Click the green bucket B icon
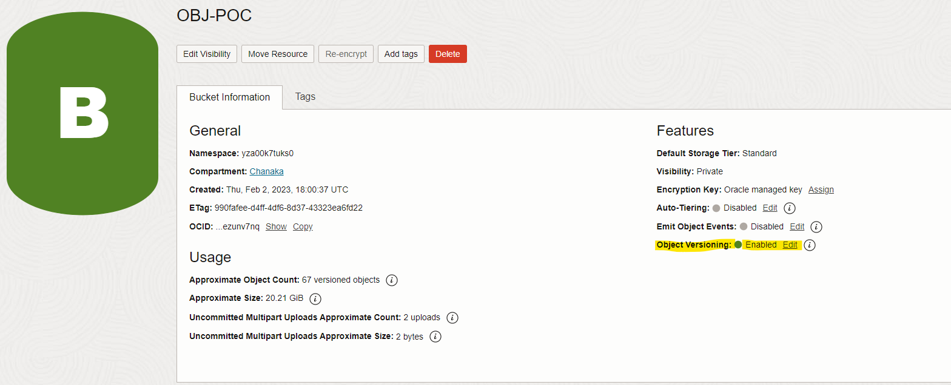Screen dimensions: 951x385 82,113
